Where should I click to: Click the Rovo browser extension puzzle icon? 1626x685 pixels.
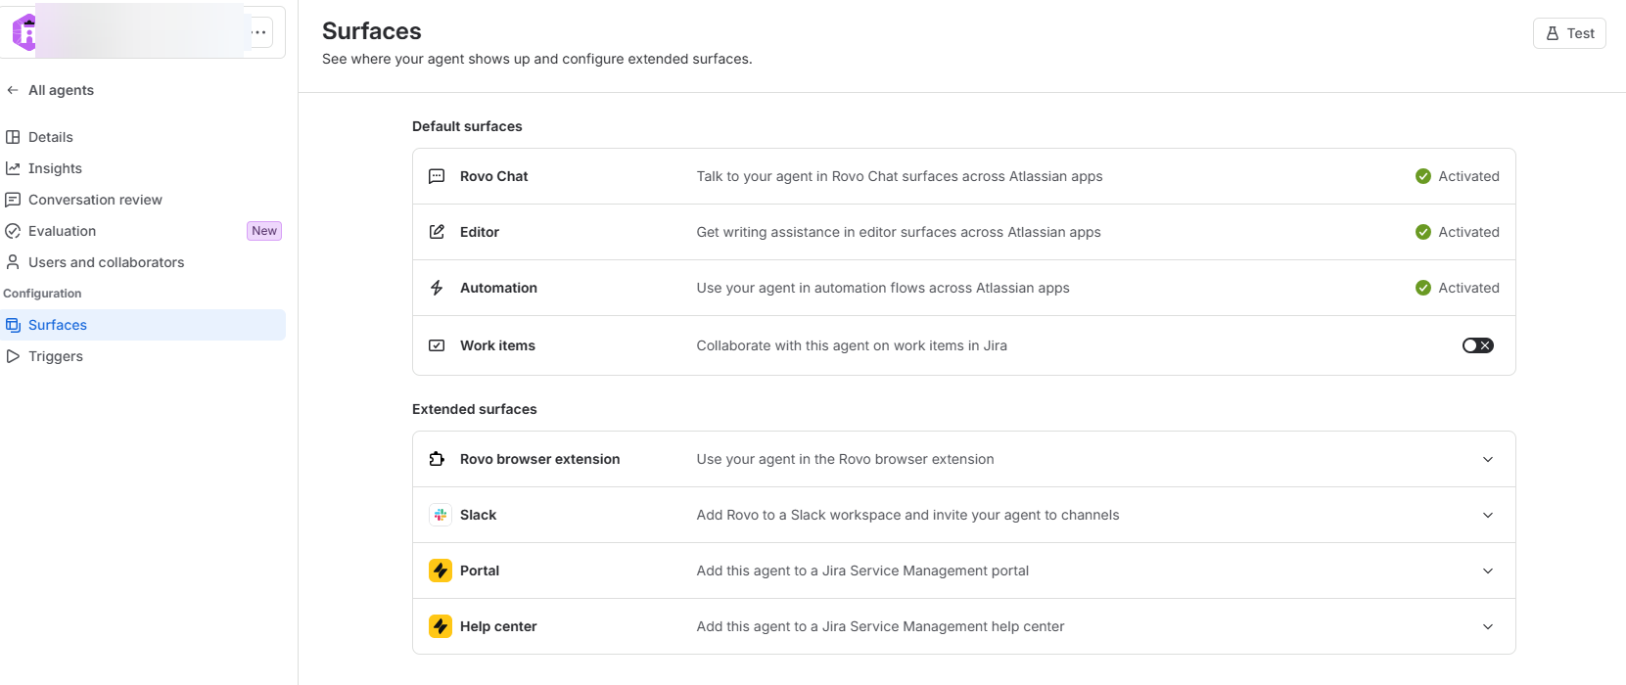pos(437,459)
